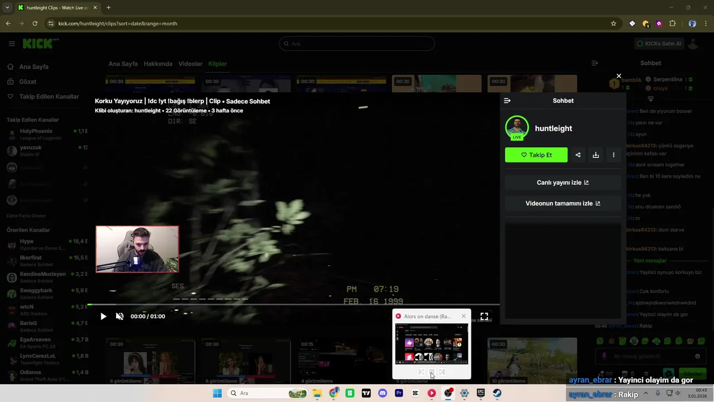Expand Daha Fazla Göster list
The image size is (714, 402).
point(26,216)
